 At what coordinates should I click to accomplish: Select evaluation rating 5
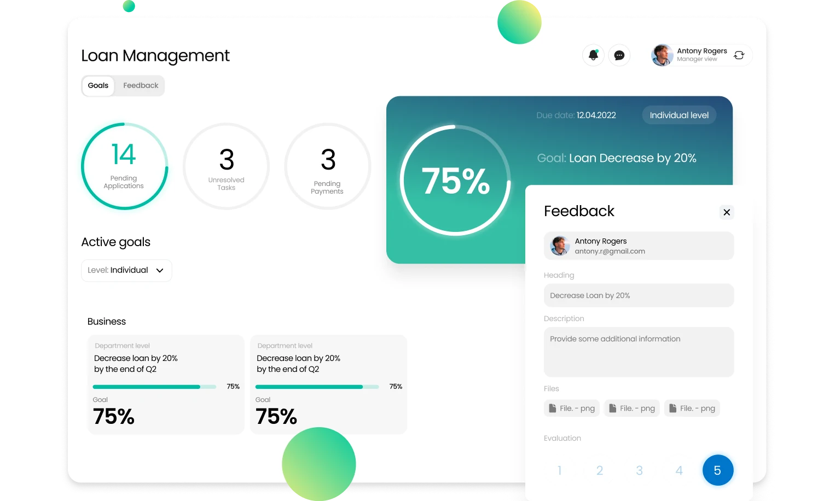click(x=717, y=470)
